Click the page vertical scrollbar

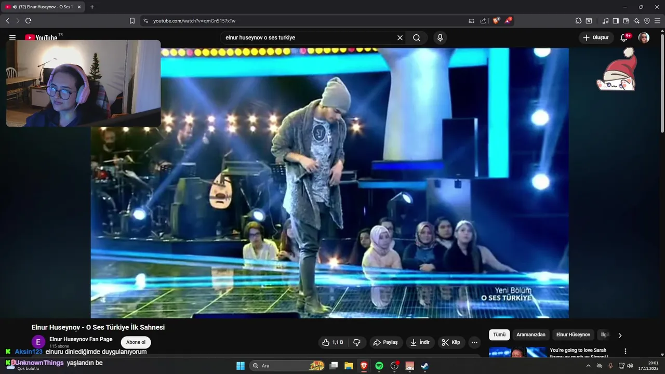[x=662, y=82]
